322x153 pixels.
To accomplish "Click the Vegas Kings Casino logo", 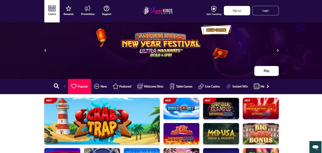I will tap(158, 10).
